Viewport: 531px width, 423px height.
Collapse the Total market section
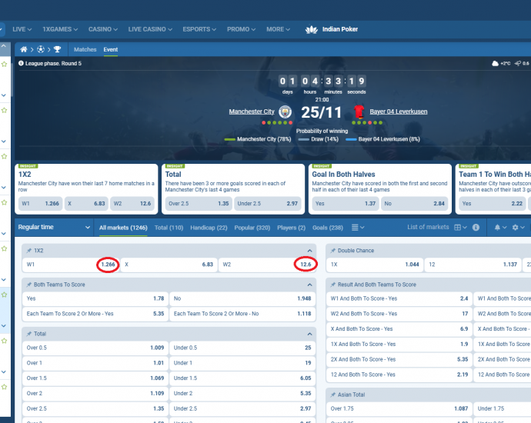tap(309, 334)
